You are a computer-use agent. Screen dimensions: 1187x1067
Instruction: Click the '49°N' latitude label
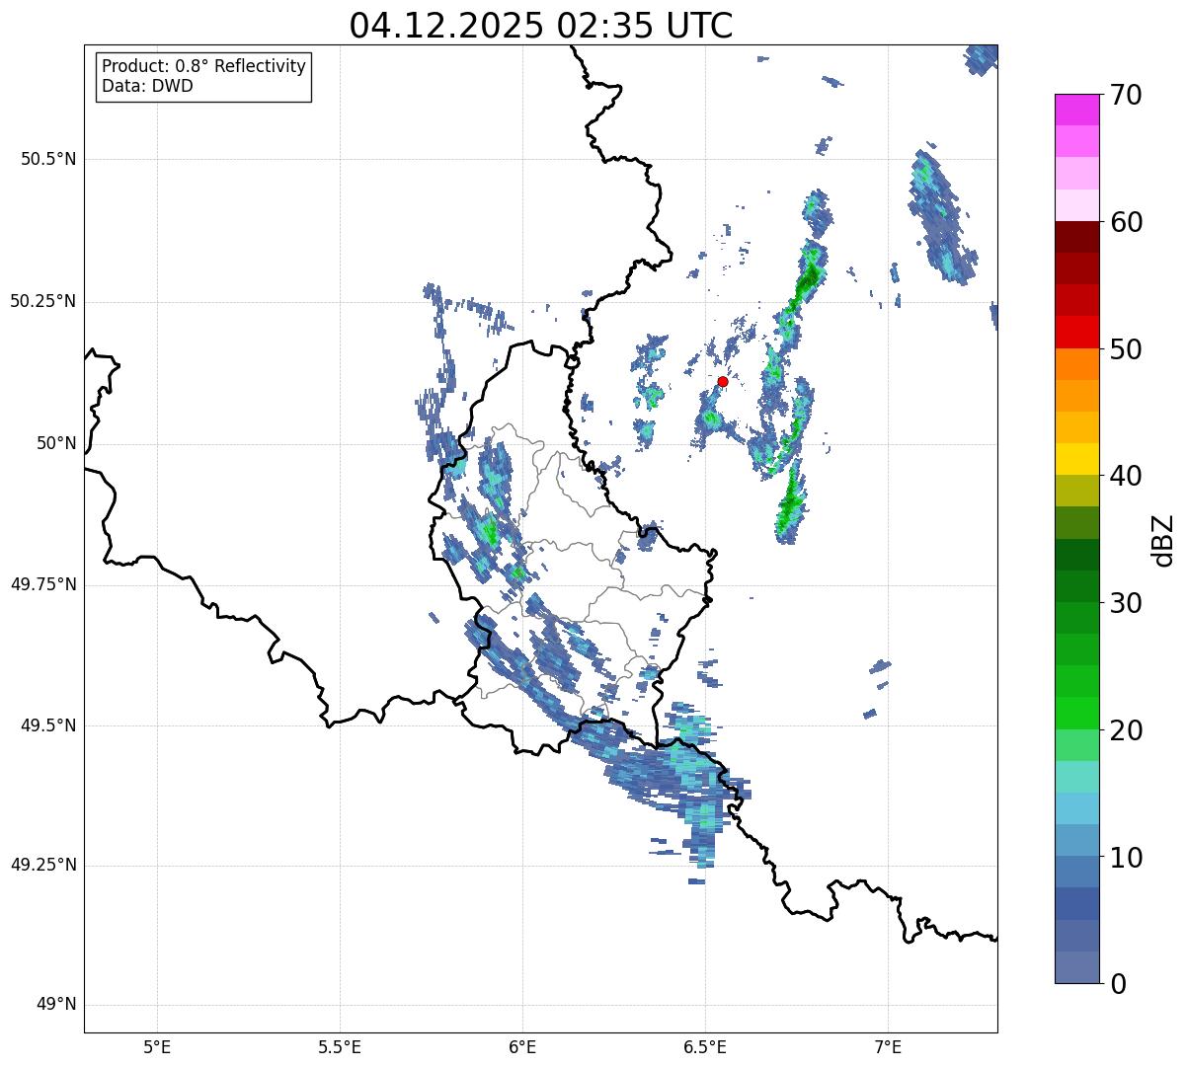pos(56,1005)
